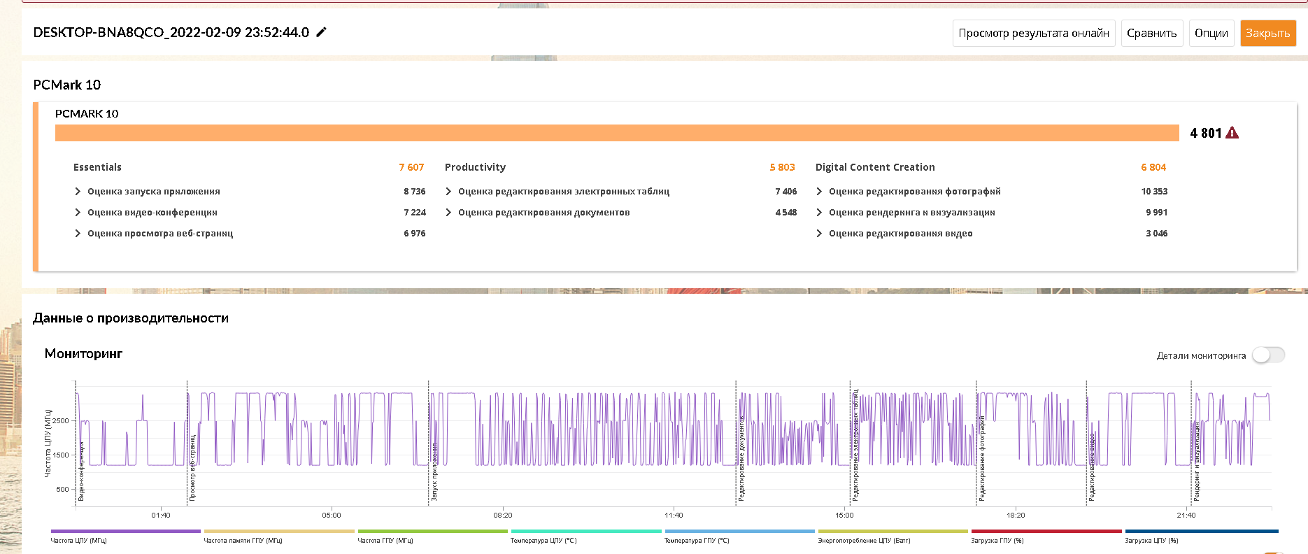Click the 'Редактирование фотографий' chart marker
This screenshot has height=554, width=1308.
[x=981, y=458]
